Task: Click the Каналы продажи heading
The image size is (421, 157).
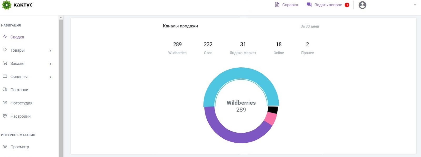Action: click(x=180, y=26)
